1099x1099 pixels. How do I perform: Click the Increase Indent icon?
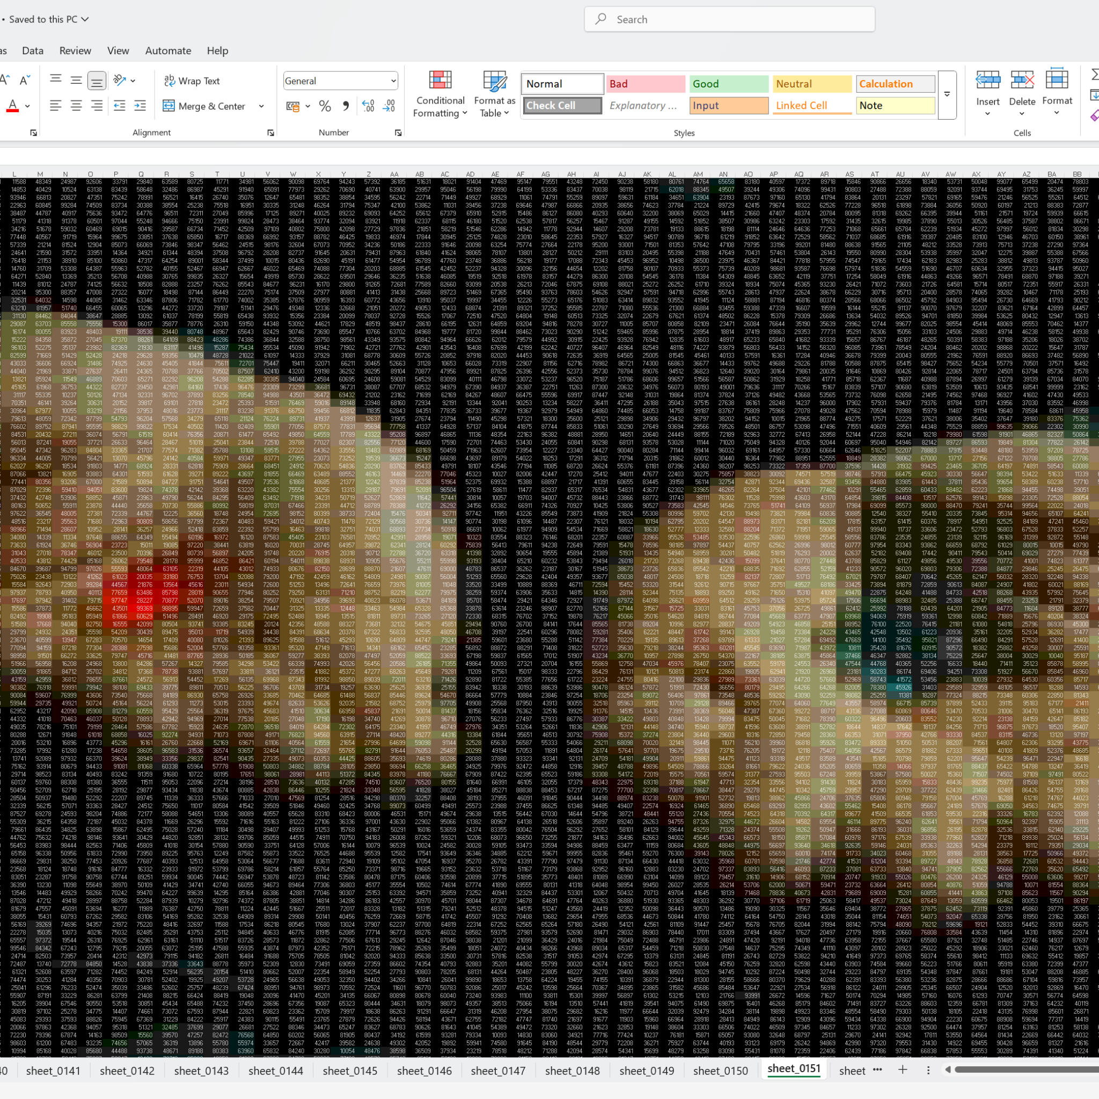140,106
